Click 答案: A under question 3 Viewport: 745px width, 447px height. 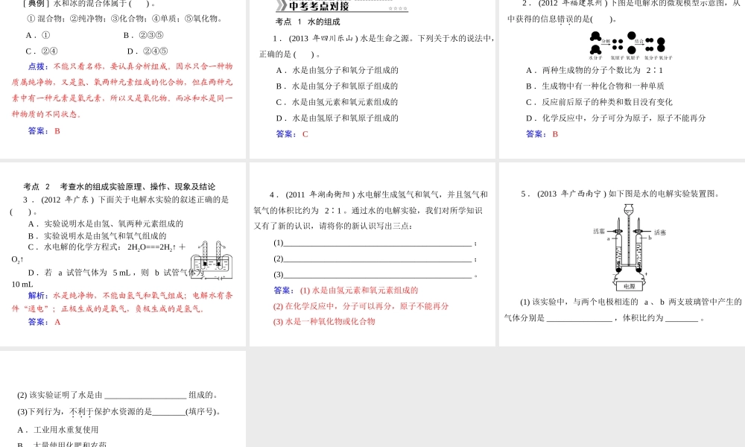44,322
